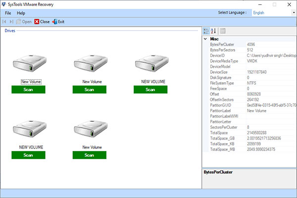Image resolution: width=297 pixels, height=198 pixels.
Task: Select the TotalSpace_GB property row
Action: (252, 138)
